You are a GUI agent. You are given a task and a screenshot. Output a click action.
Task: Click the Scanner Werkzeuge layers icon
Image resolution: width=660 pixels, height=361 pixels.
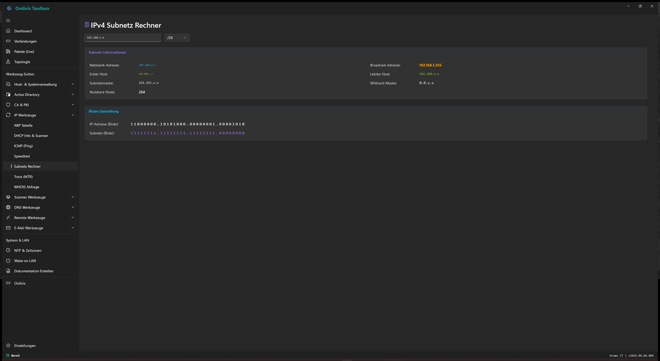(x=8, y=197)
